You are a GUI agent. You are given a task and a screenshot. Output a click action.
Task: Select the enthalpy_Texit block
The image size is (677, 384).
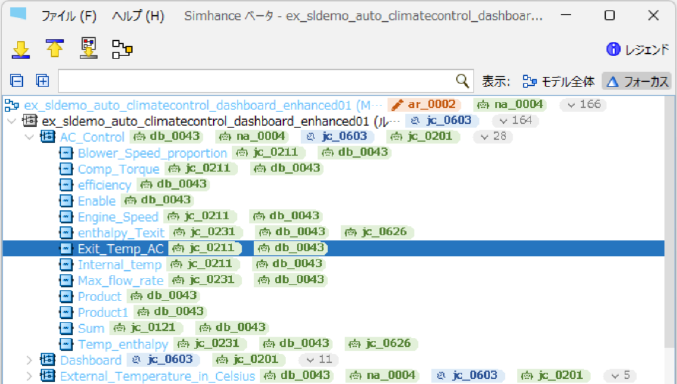121,233
